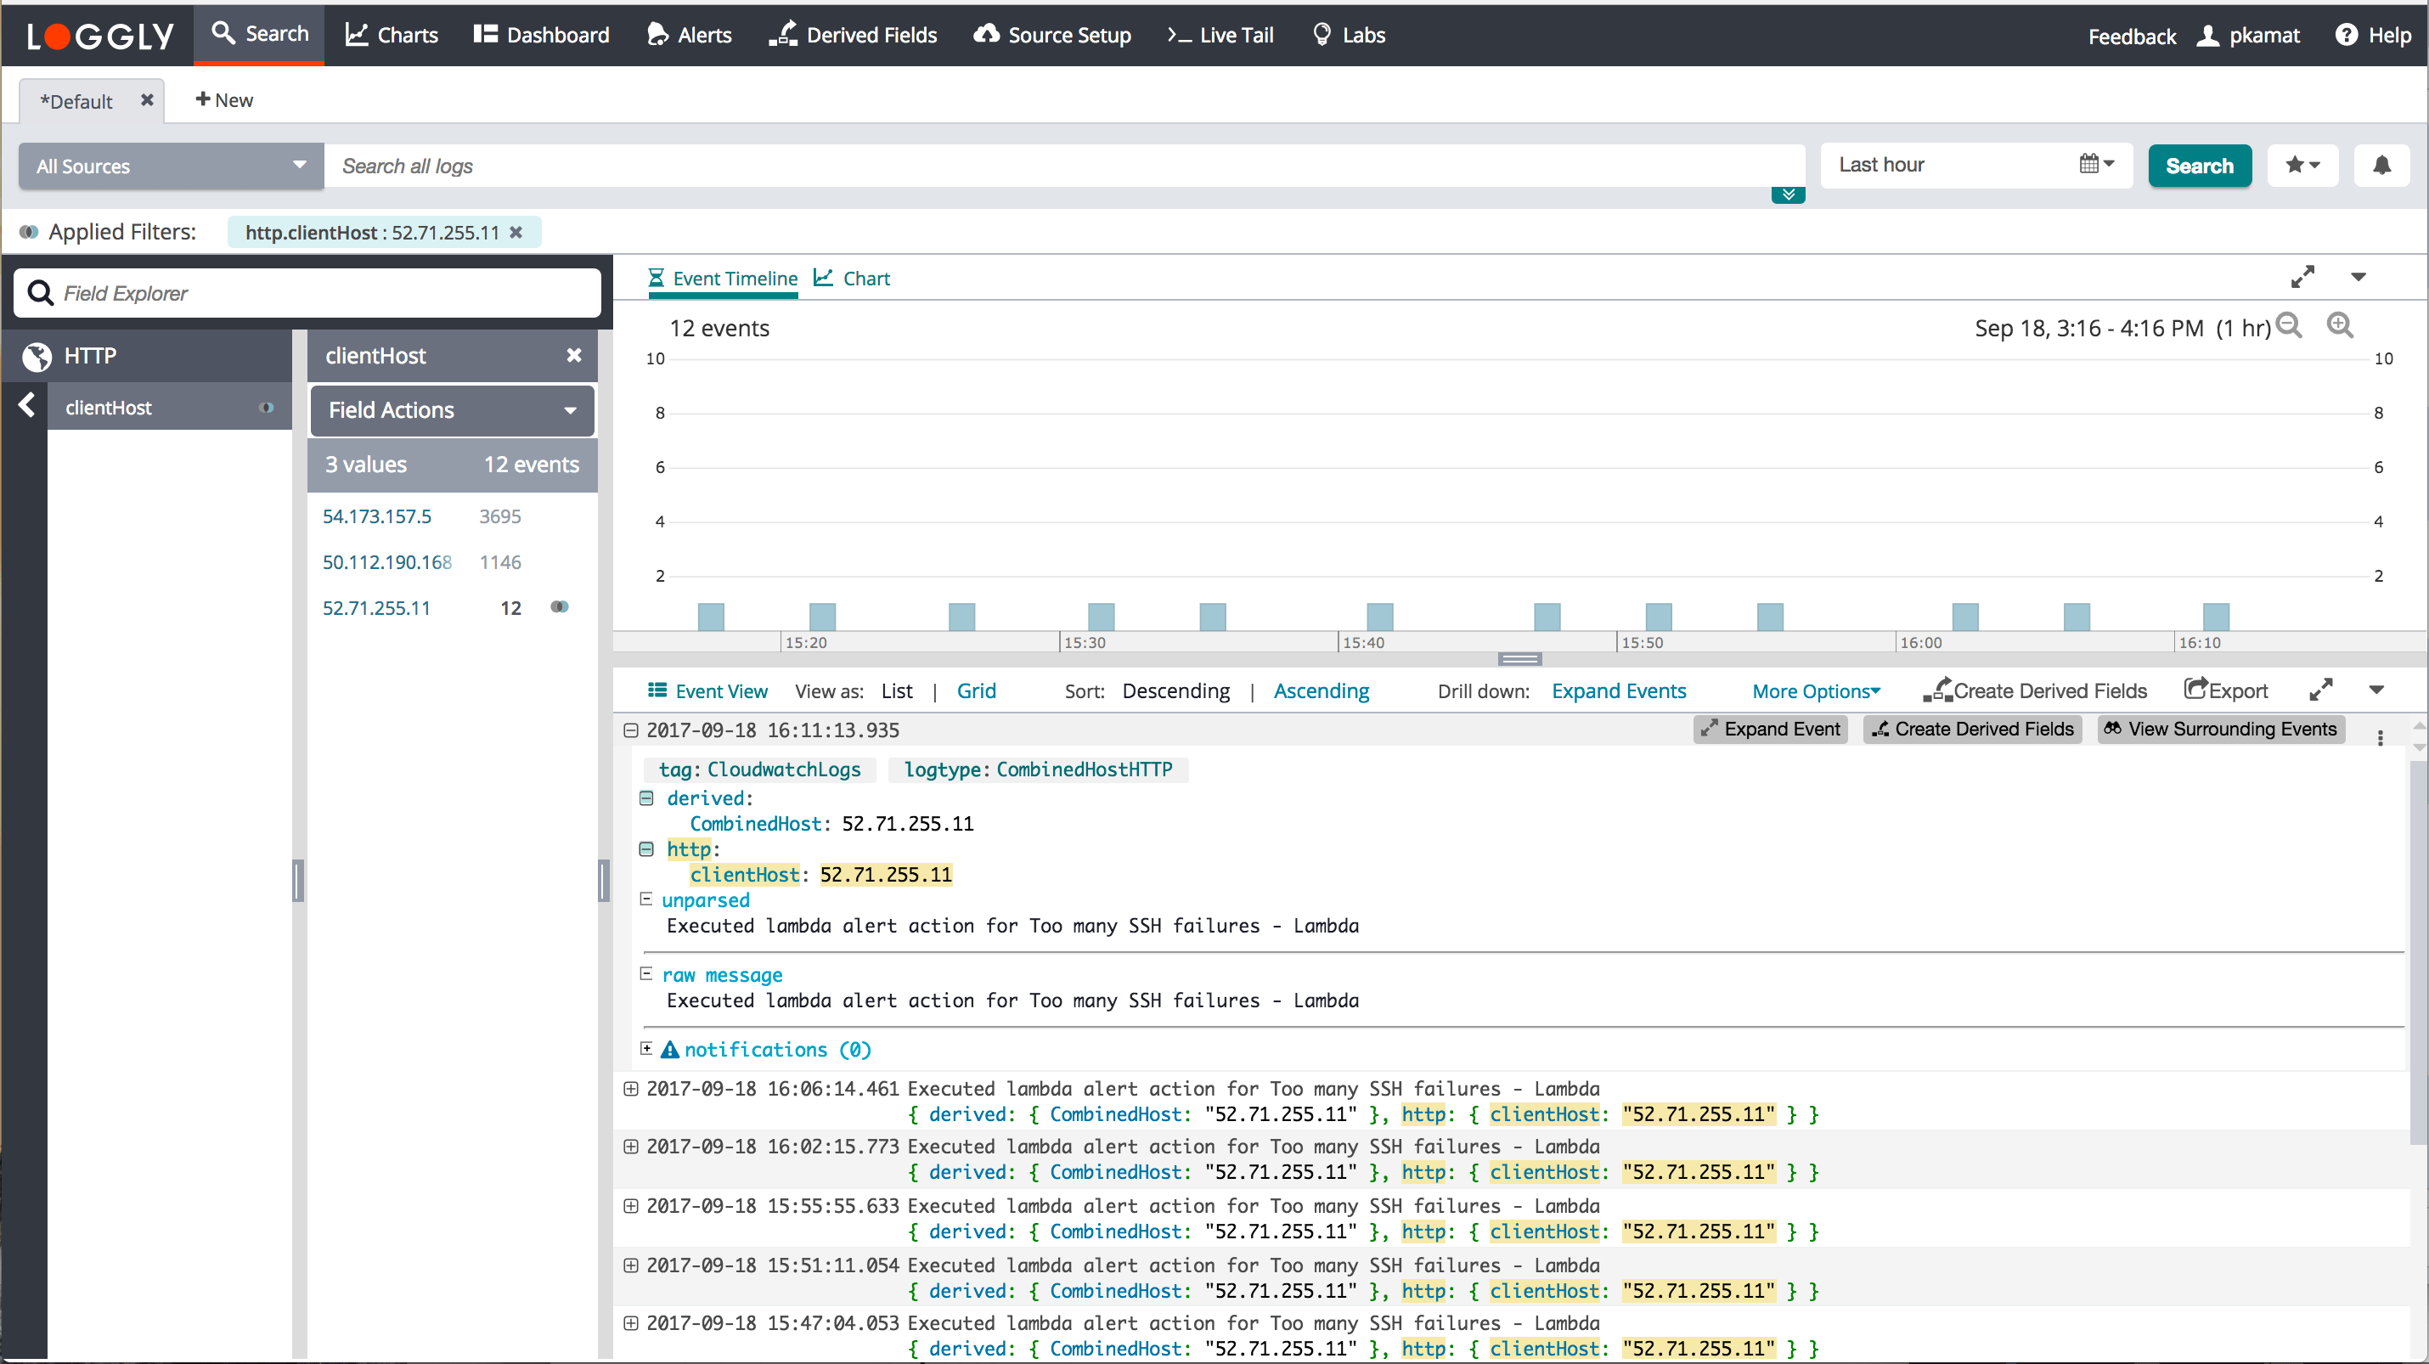Open the All Sources dropdown
The height and width of the screenshot is (1364, 2429).
pos(169,165)
